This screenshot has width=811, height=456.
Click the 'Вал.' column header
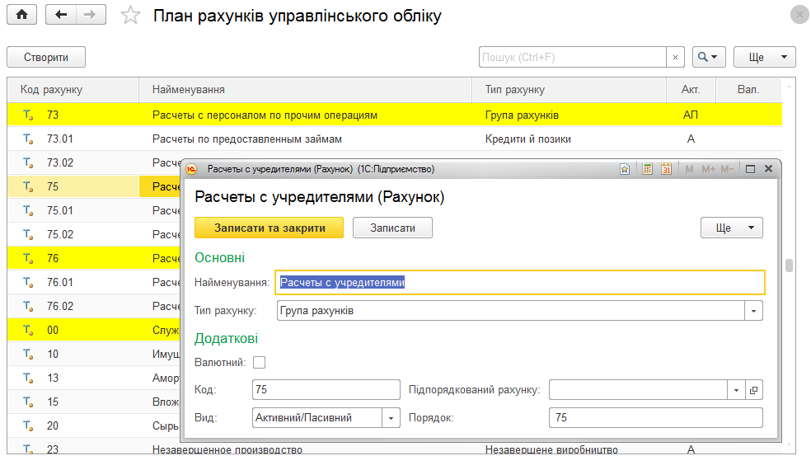(748, 90)
